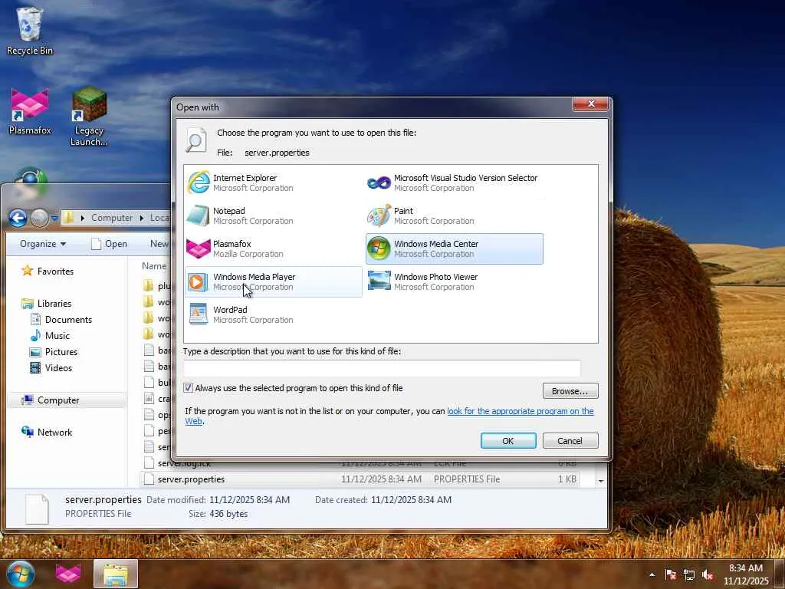Choose the WordPad program icon
This screenshot has height=589, width=785.
[199, 314]
